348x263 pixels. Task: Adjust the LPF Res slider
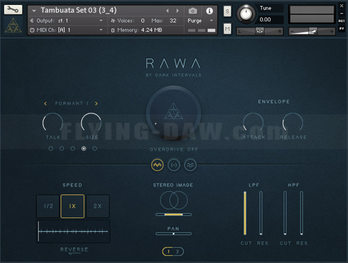(261, 213)
